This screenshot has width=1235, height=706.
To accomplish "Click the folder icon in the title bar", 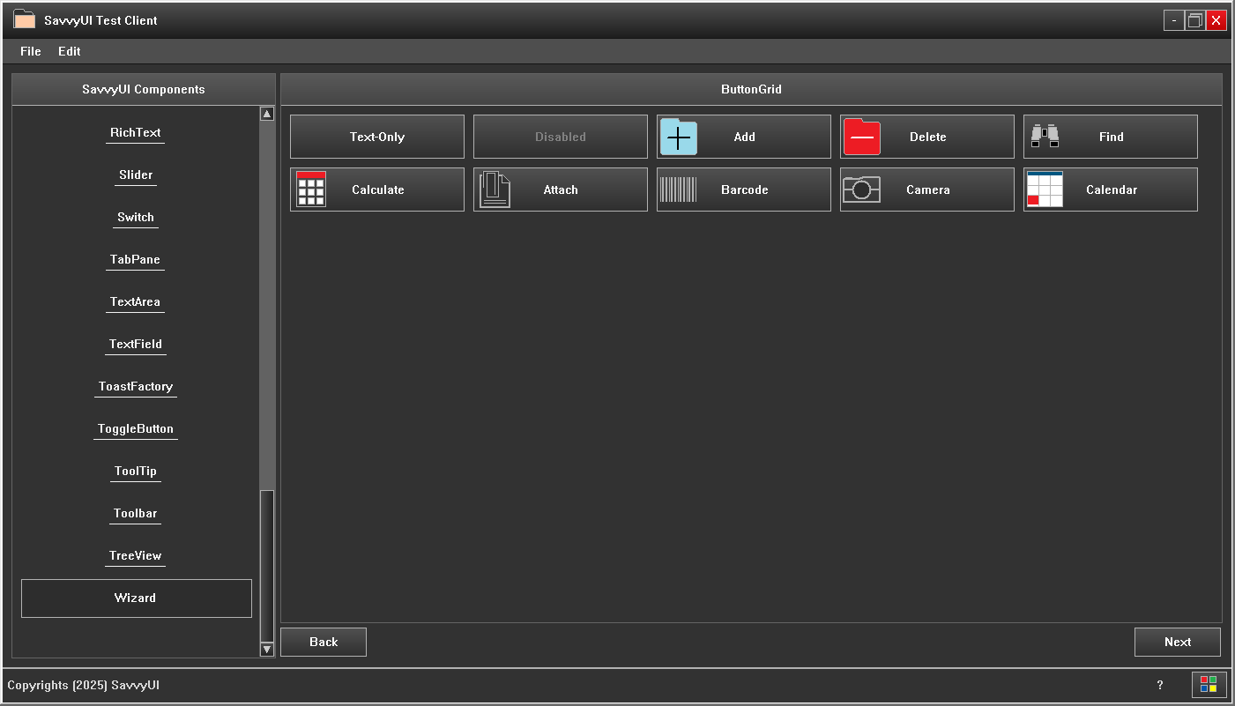I will click(x=24, y=19).
